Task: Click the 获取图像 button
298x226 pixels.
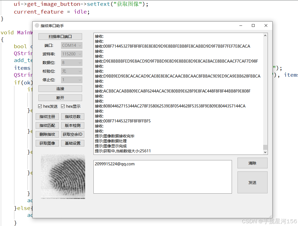Action: (x=47, y=143)
